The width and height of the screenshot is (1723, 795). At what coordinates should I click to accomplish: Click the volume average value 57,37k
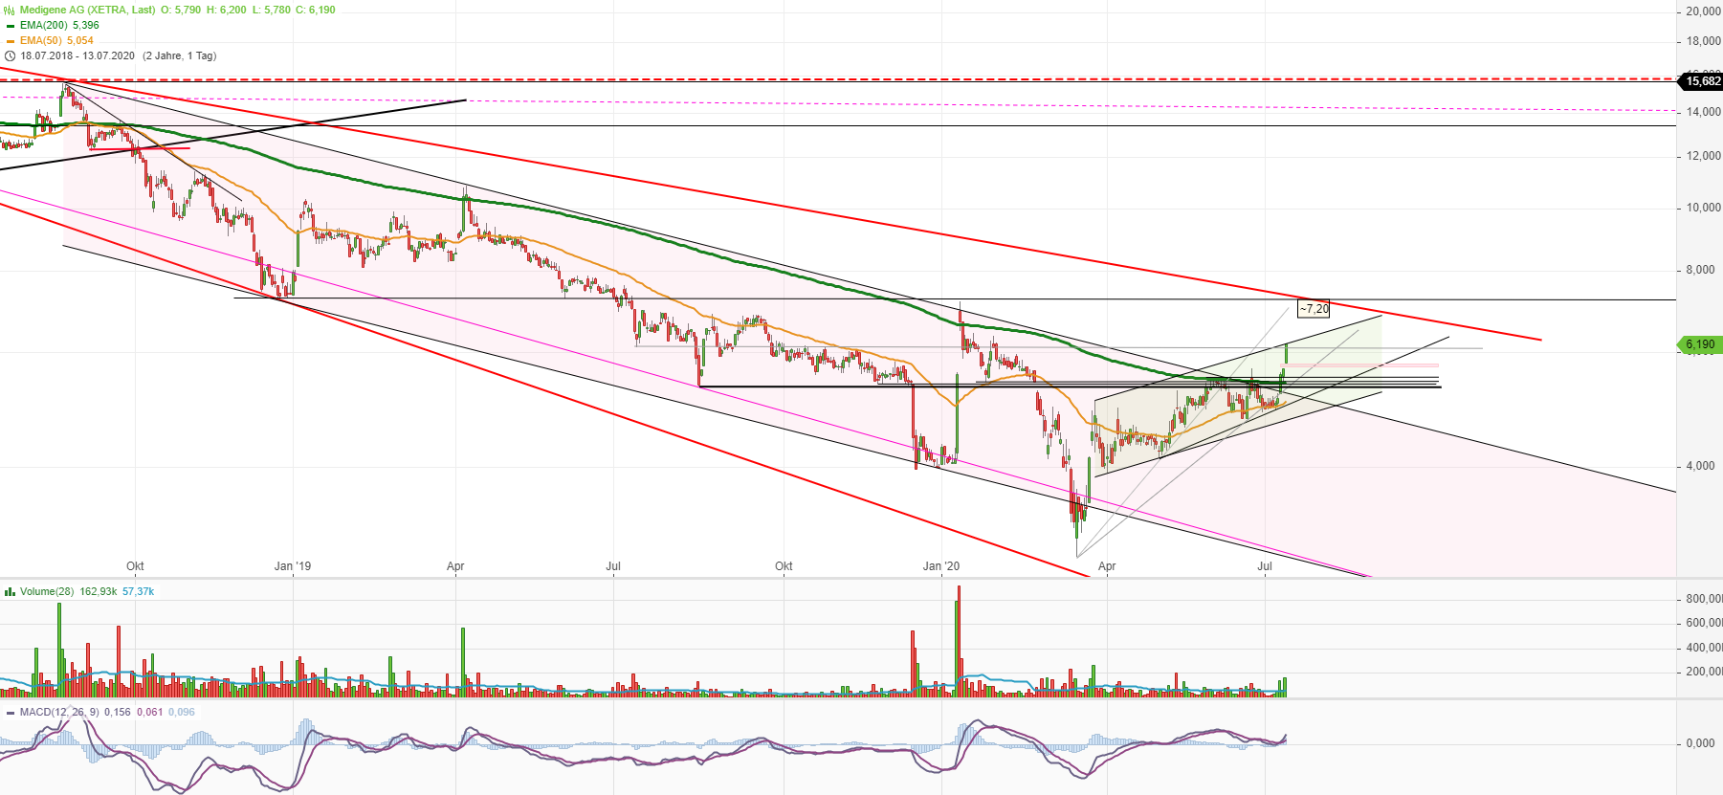pyautogui.click(x=139, y=591)
